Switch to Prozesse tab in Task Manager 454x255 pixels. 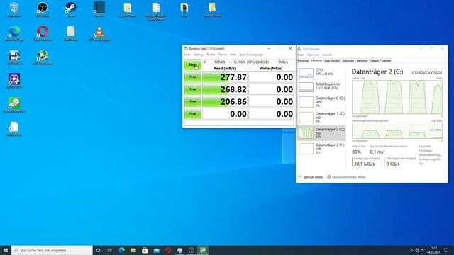pyautogui.click(x=303, y=61)
